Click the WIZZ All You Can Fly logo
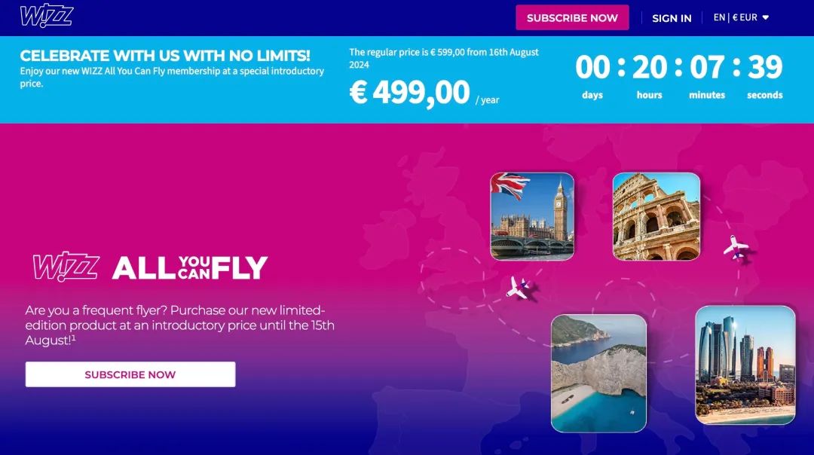814x455 pixels. pyautogui.click(x=150, y=267)
